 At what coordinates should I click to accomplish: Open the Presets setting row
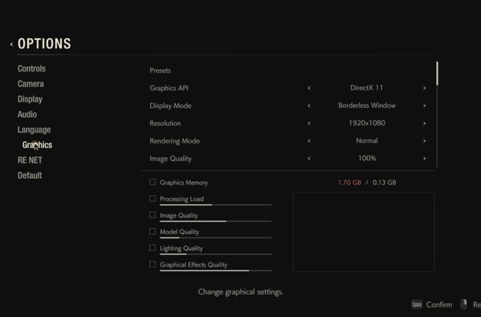point(160,70)
